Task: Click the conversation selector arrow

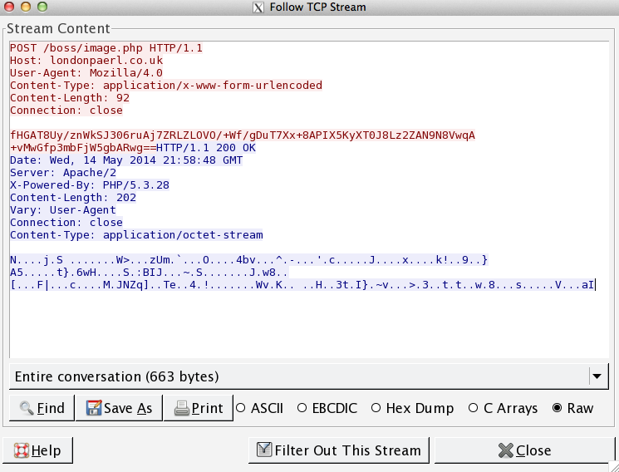Action: pyautogui.click(x=597, y=376)
